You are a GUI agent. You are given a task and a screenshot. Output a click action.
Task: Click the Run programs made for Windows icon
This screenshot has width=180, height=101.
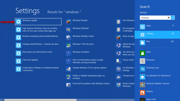pos(119,30)
